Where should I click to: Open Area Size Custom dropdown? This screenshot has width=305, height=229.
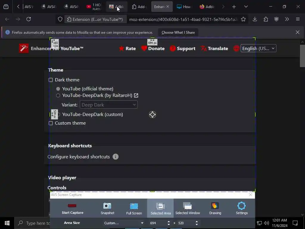pyautogui.click(x=124, y=223)
